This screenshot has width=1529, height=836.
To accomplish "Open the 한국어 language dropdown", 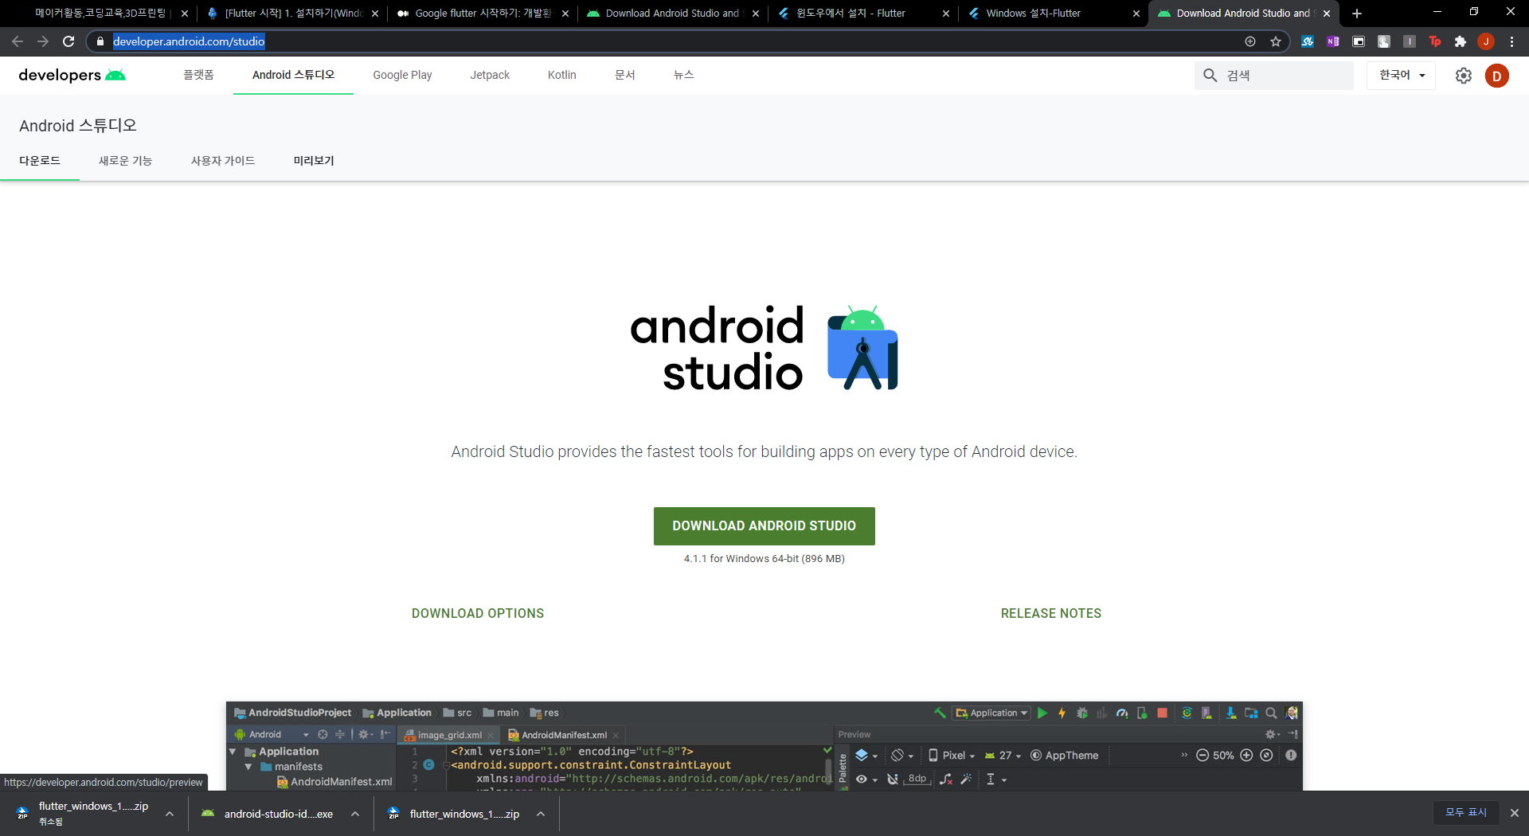I will tap(1402, 75).
